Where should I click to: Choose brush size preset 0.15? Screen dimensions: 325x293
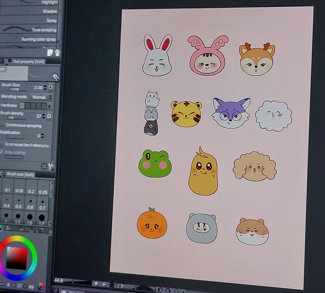[x=19, y=187]
